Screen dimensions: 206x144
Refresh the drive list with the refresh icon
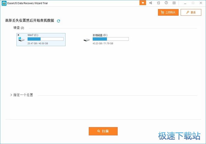(59, 21)
